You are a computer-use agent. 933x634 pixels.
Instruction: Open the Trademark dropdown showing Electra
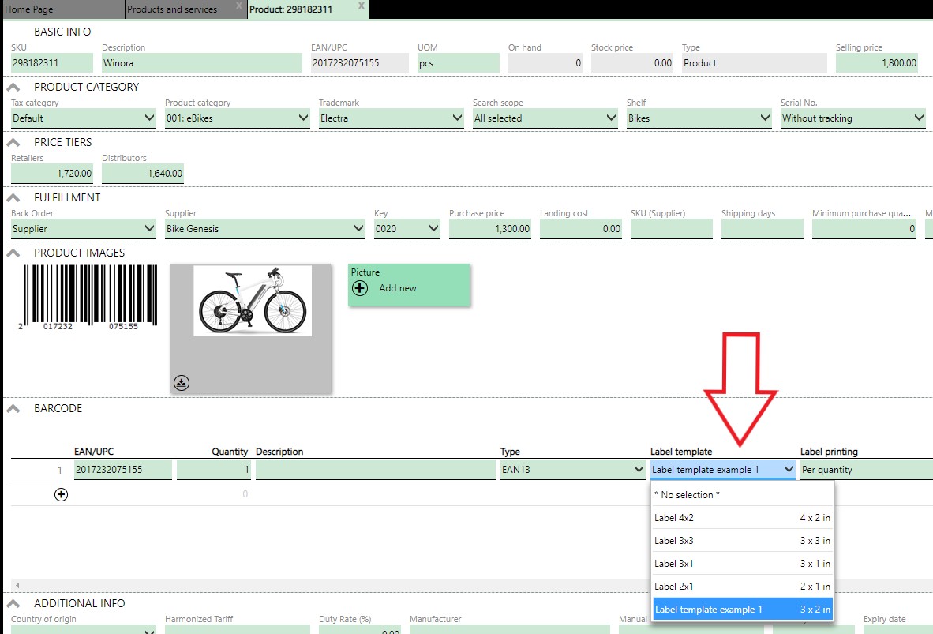pyautogui.click(x=391, y=118)
